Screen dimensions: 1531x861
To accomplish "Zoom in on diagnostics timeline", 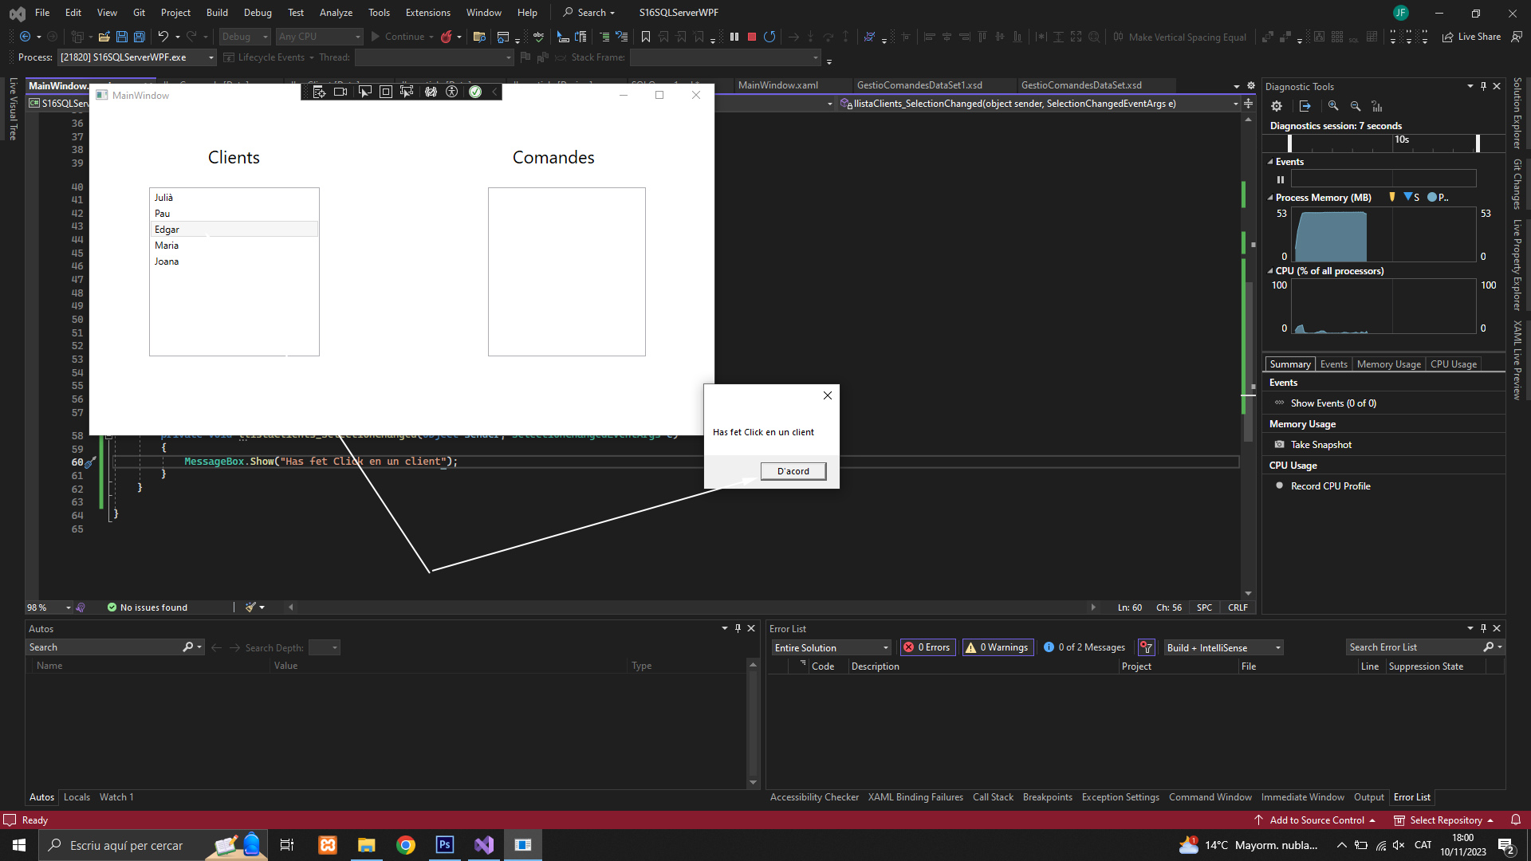I will [1333, 106].
